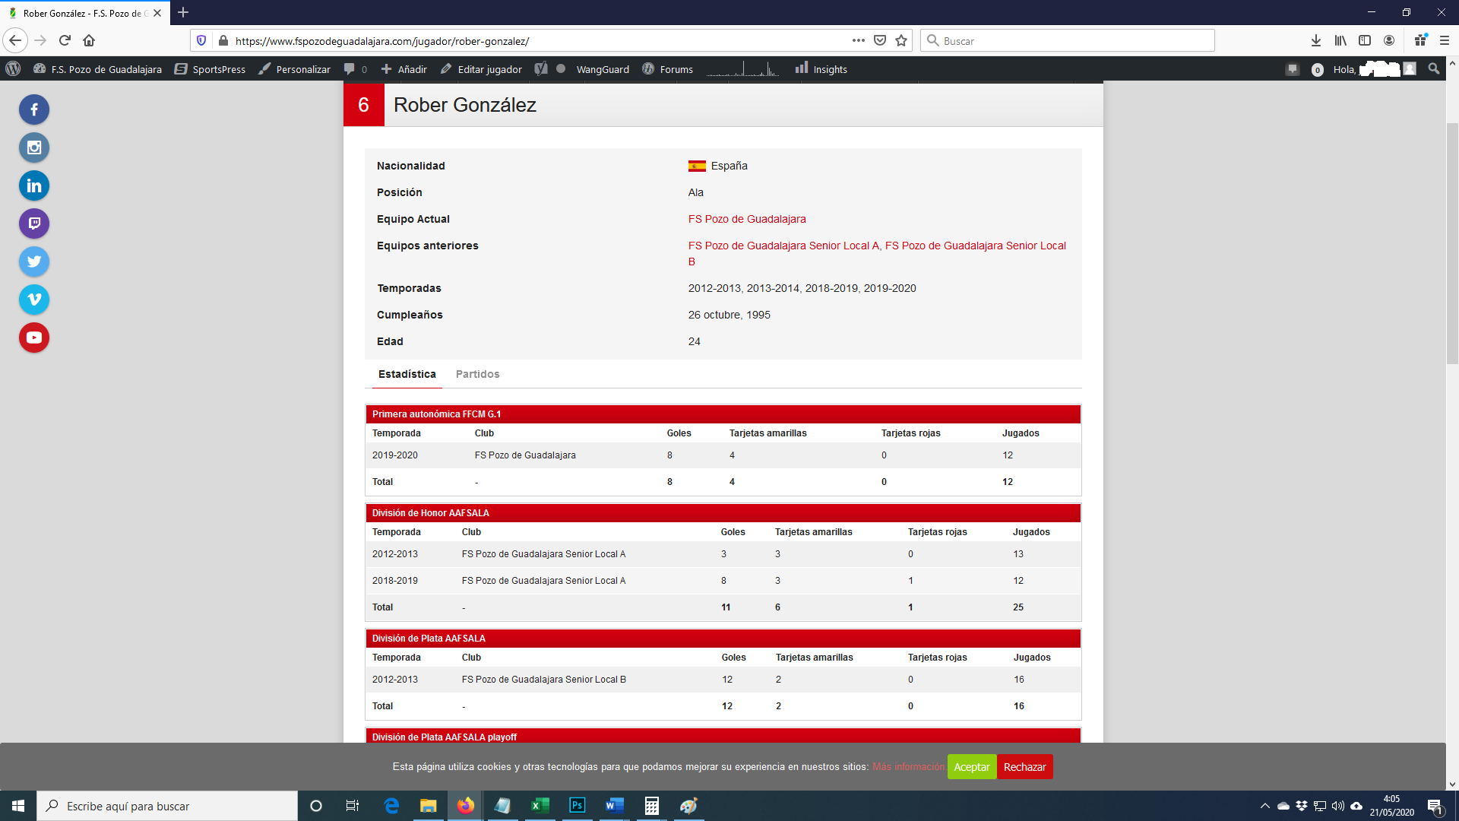Click the Instagram sidebar icon
Image resolution: width=1459 pixels, height=821 pixels.
(x=34, y=147)
